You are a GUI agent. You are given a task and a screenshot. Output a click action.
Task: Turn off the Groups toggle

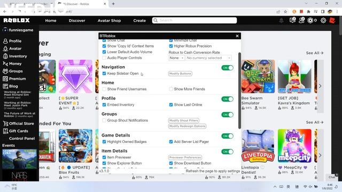[x=227, y=115]
